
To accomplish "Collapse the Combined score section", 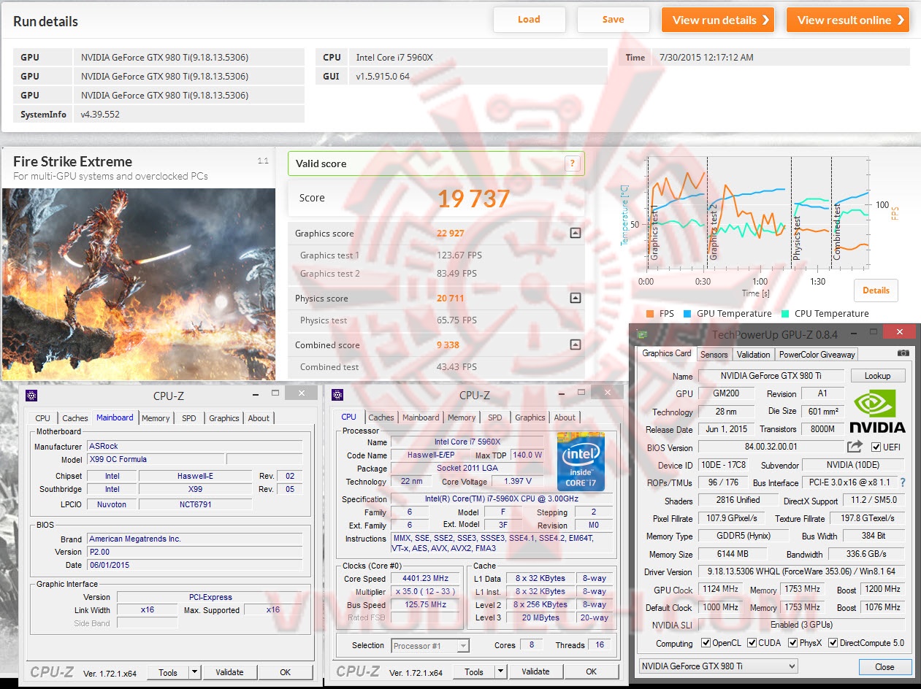I will pyautogui.click(x=575, y=344).
